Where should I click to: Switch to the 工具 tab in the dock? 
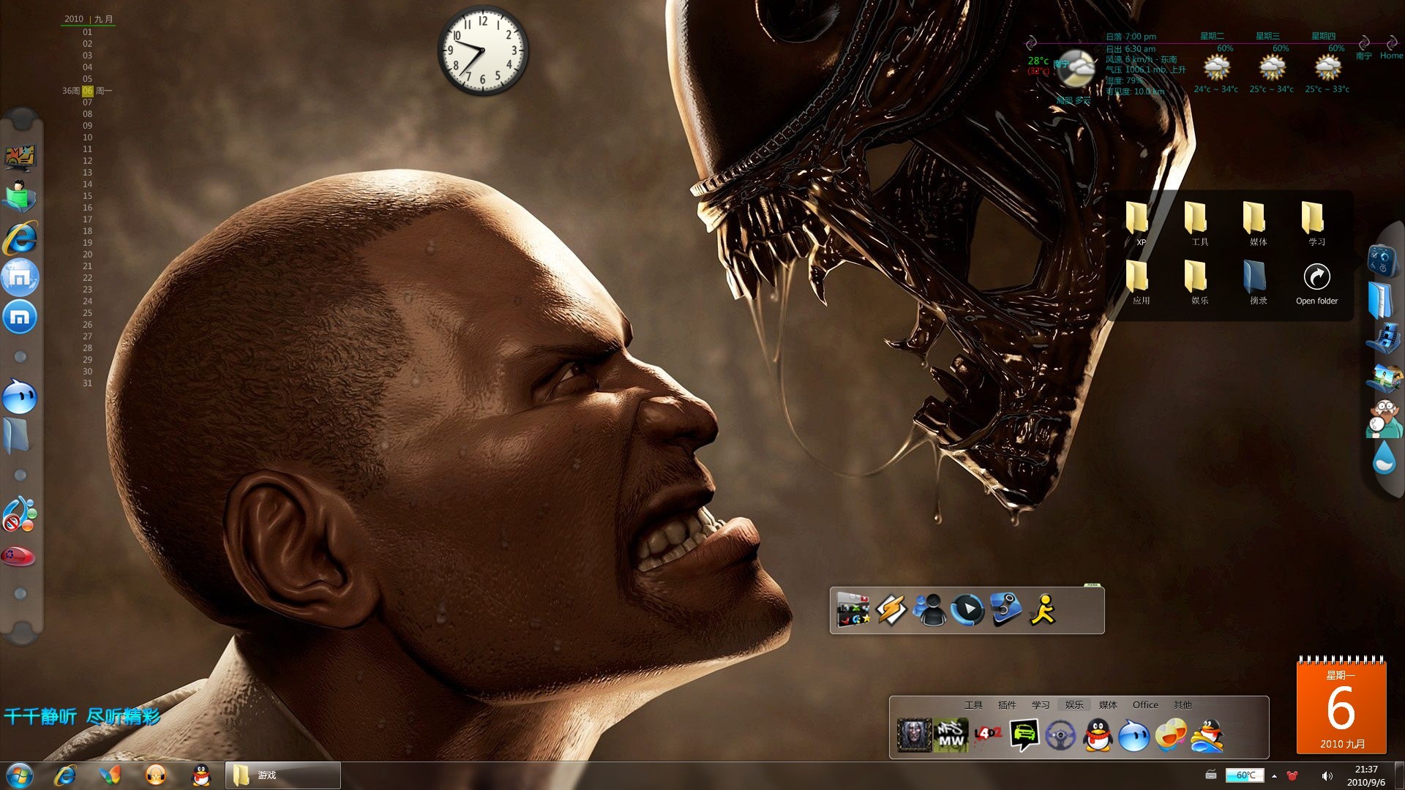pyautogui.click(x=973, y=705)
